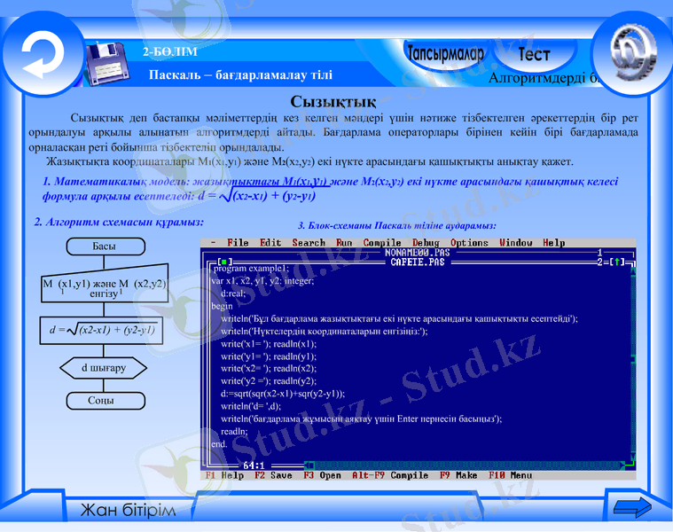Click the square root symbol in flowchart
The height and width of the screenshot is (532, 673).
coord(67,331)
